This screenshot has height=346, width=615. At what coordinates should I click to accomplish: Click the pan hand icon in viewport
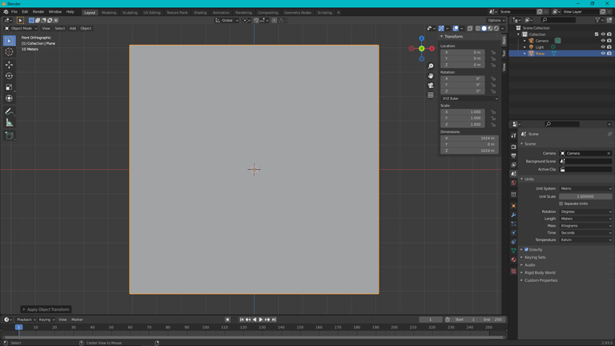431,76
